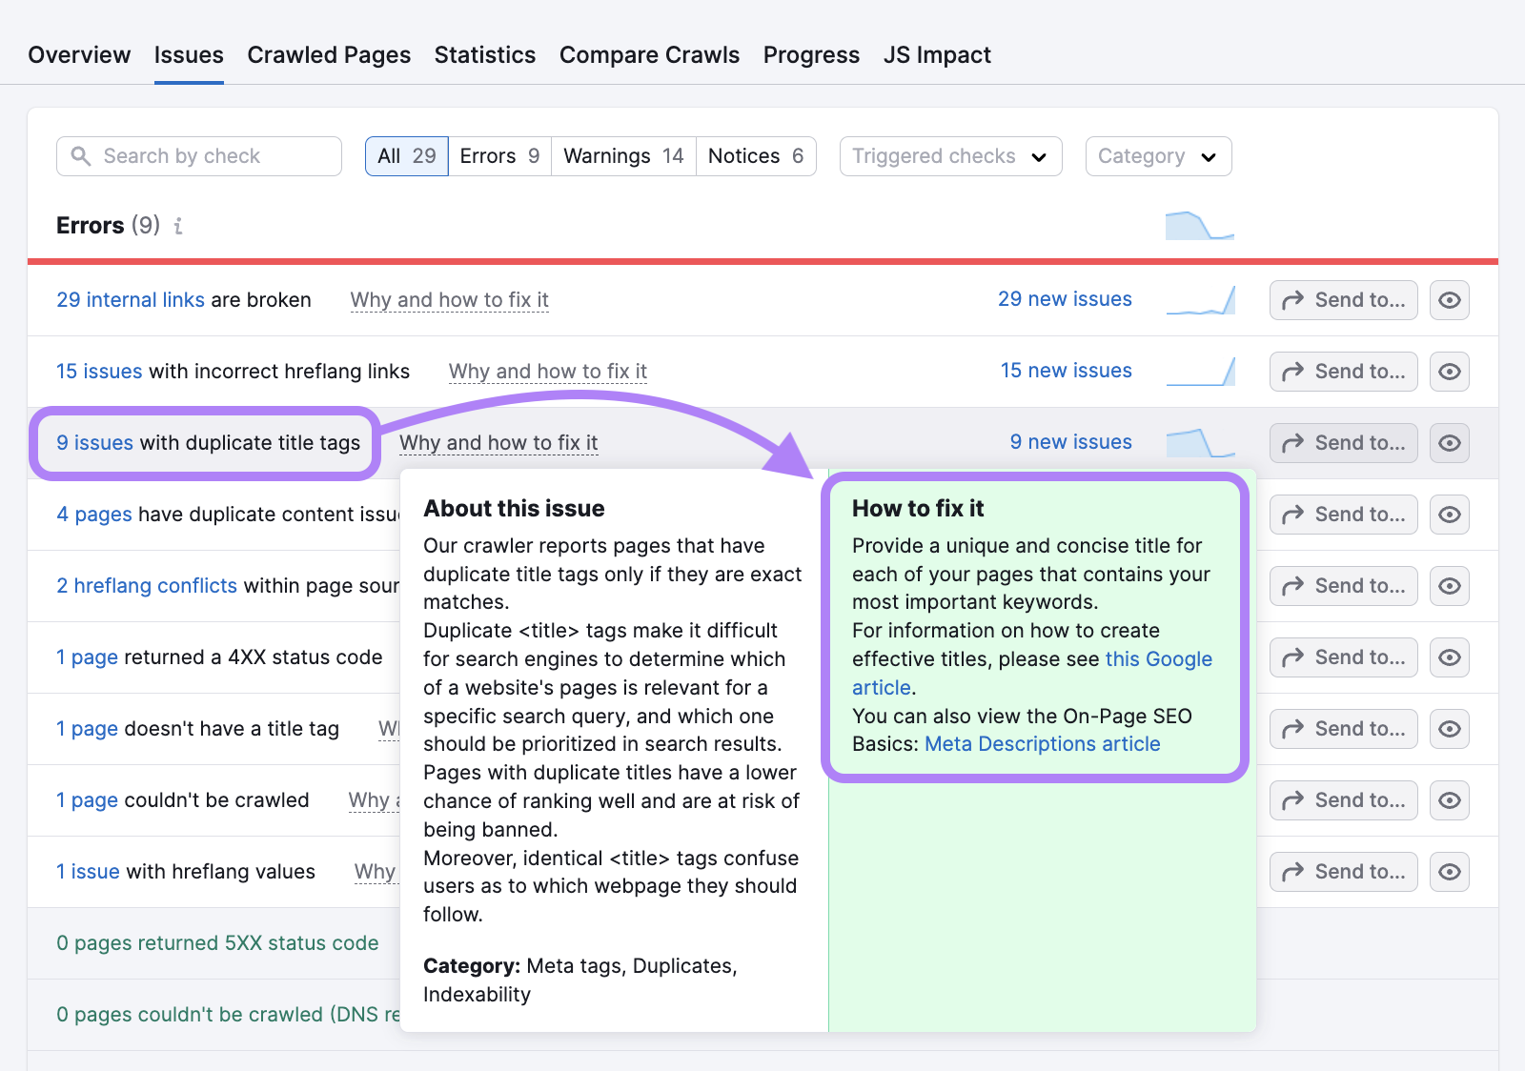Hide the couldn't be crawled issue
1525x1071 pixels.
[1449, 800]
